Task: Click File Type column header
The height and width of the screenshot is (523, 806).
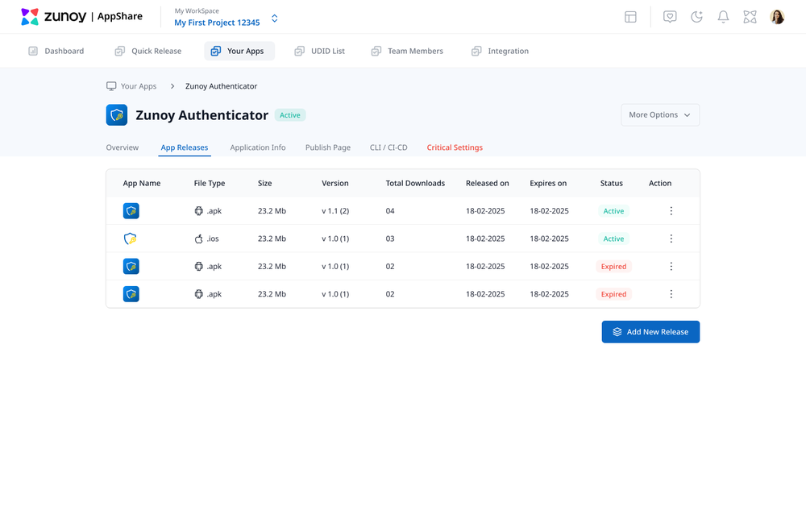Action: coord(210,183)
